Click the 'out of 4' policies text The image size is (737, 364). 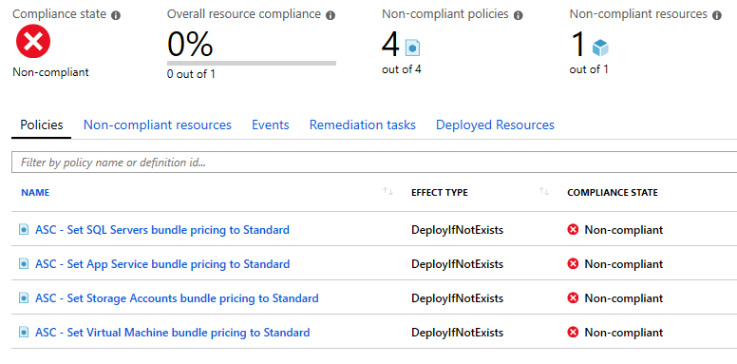(402, 69)
